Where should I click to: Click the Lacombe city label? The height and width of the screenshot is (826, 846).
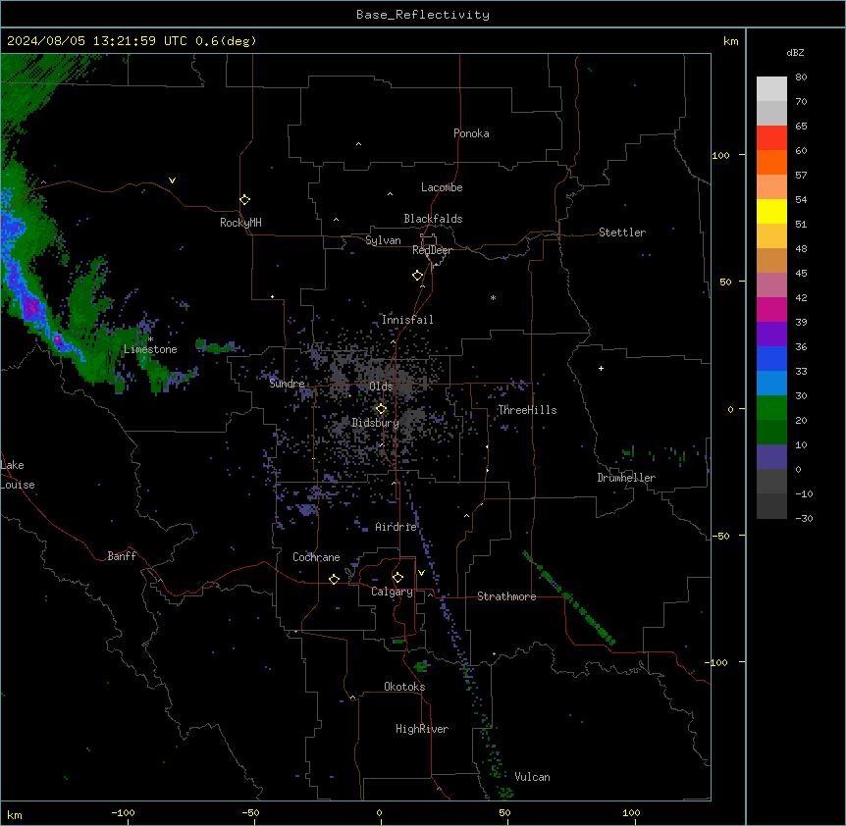(x=442, y=187)
